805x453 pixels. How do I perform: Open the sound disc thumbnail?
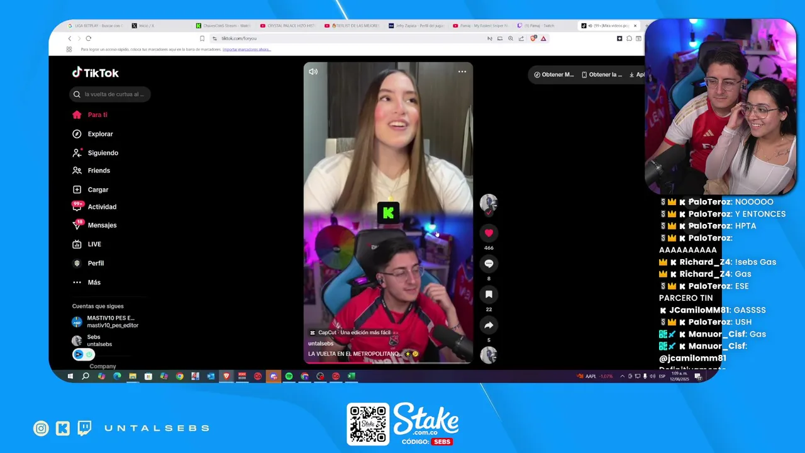[489, 355]
